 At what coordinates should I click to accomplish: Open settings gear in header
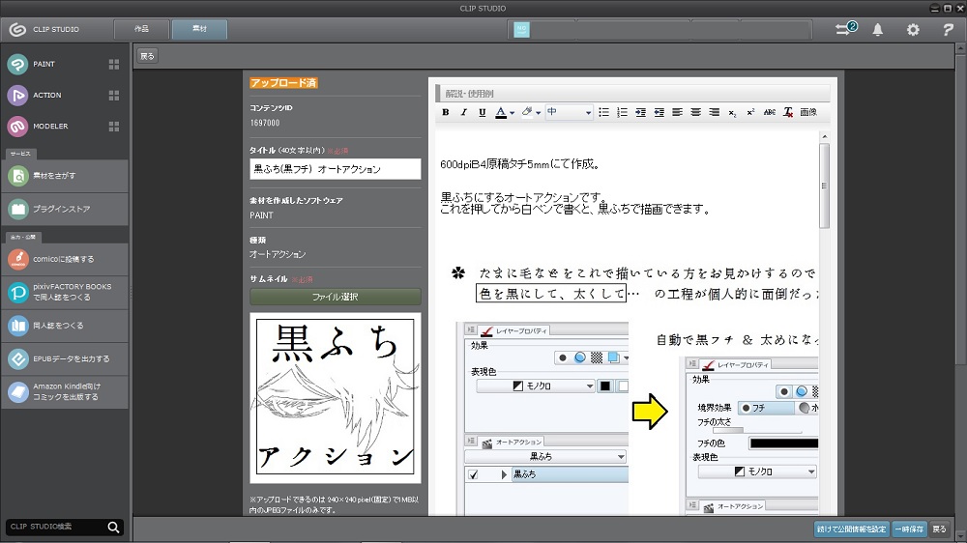point(913,30)
